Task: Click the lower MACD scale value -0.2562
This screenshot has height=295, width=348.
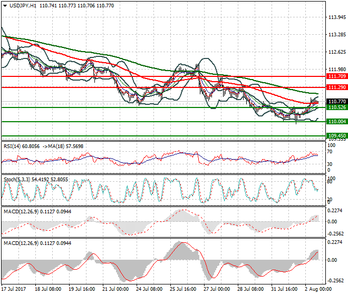Action: pyautogui.click(x=335, y=281)
